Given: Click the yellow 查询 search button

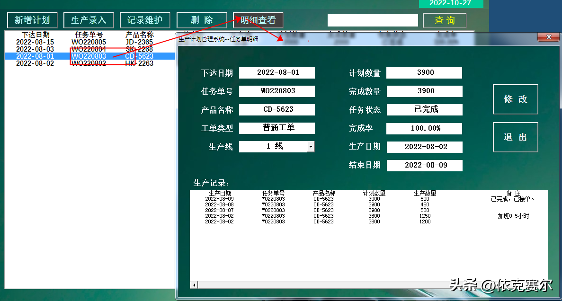Looking at the screenshot, I should pyautogui.click(x=445, y=20).
